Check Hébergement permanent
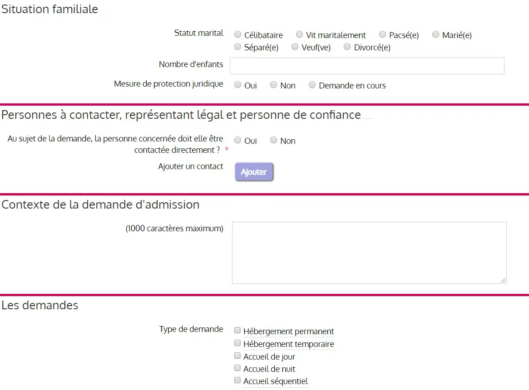 [237, 331]
